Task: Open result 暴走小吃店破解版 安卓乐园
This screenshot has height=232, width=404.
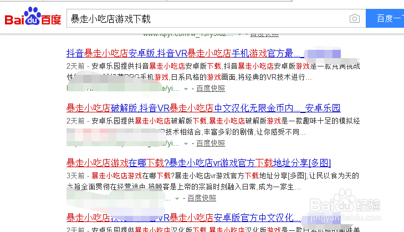Action: click(203, 108)
